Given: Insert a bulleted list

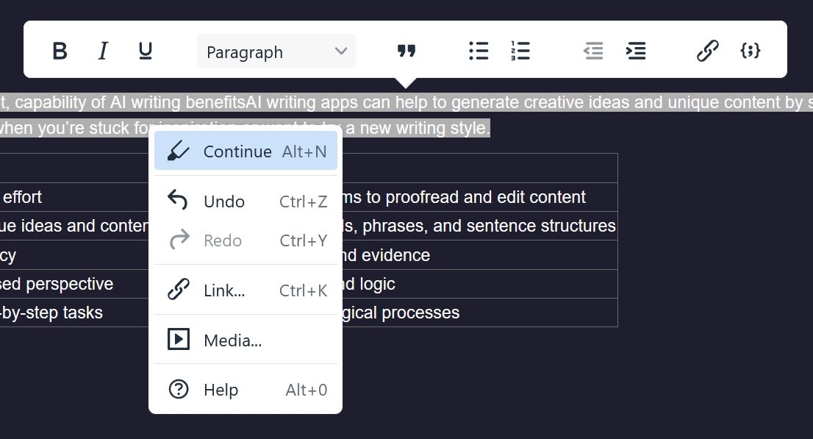Looking at the screenshot, I should [479, 51].
